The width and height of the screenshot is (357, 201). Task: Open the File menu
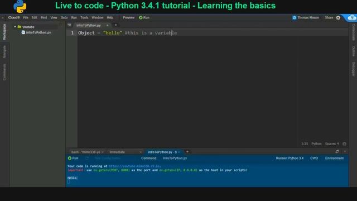coord(26,17)
